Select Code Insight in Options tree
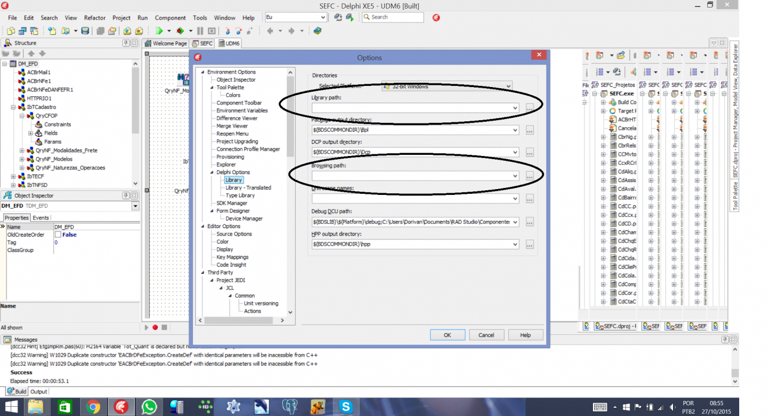 coord(231,265)
